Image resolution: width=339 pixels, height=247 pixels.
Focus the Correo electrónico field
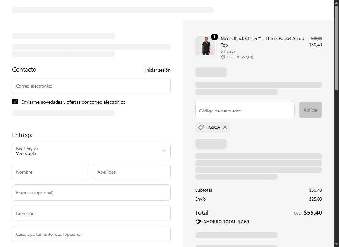click(x=91, y=86)
